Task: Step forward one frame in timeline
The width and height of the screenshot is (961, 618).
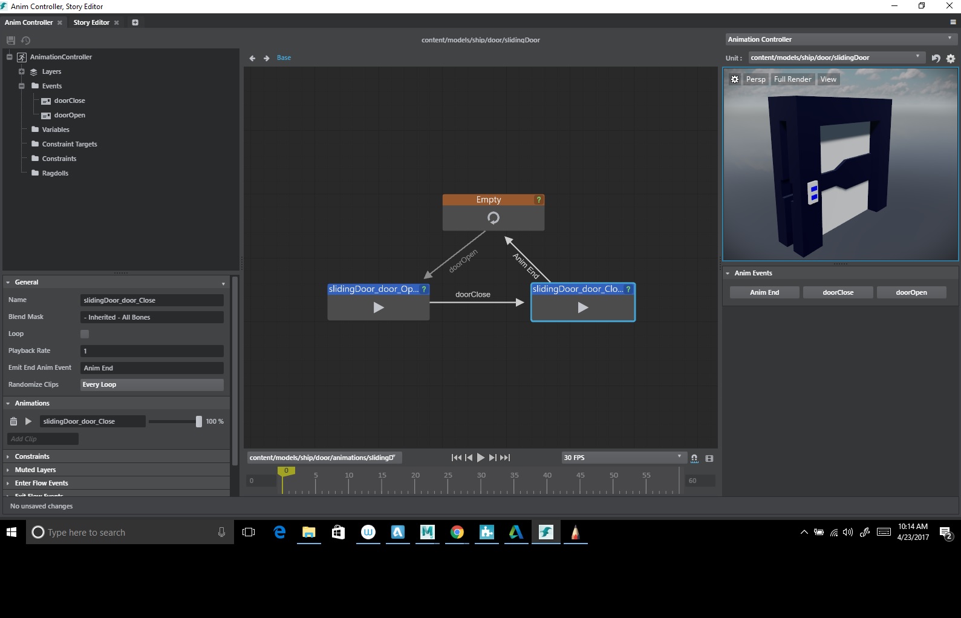Action: point(493,458)
